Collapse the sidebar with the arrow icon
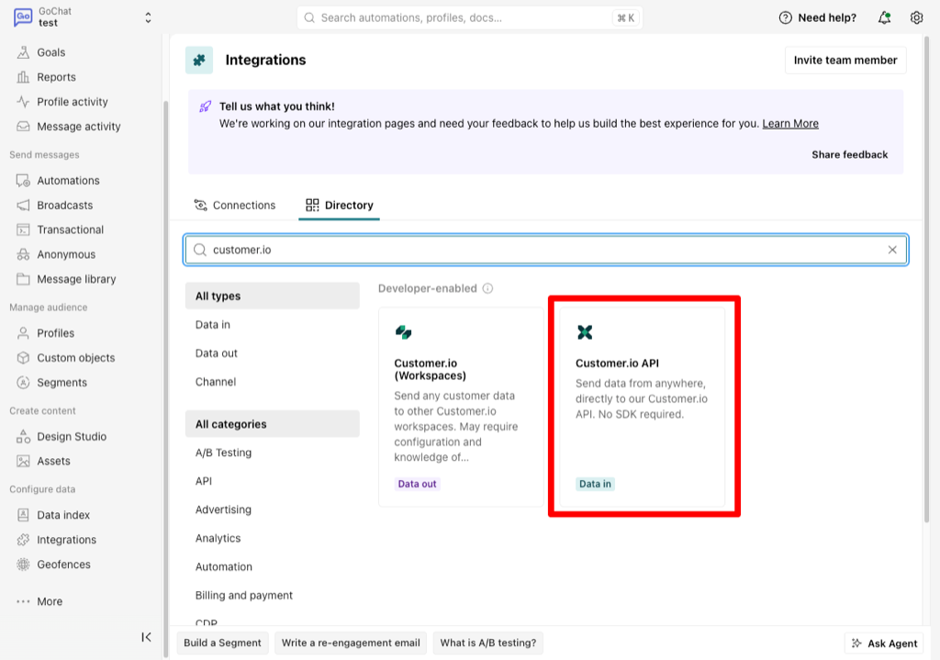Image resolution: width=940 pixels, height=660 pixels. (146, 637)
